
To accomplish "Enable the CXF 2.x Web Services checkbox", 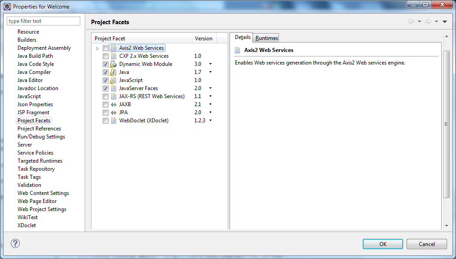I will 105,56.
